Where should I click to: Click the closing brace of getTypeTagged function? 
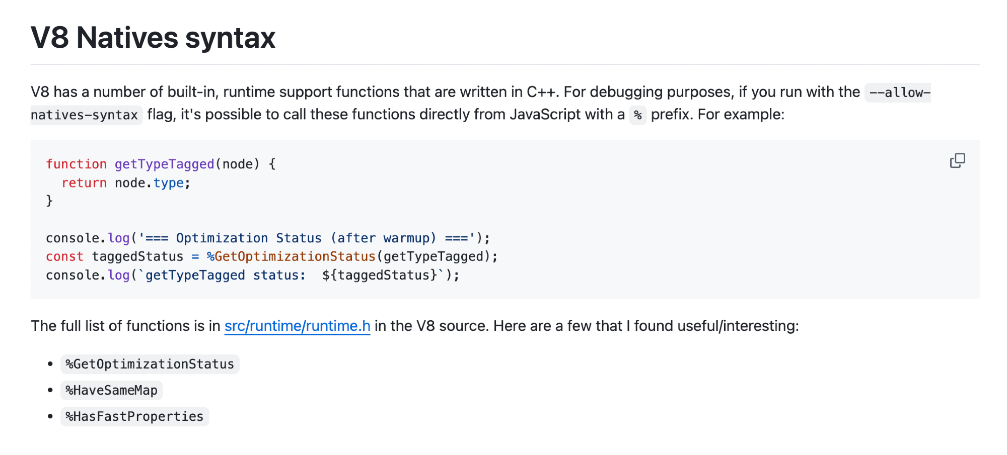[49, 201]
